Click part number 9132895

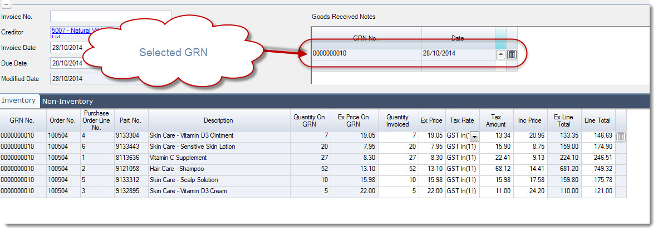tap(130, 191)
